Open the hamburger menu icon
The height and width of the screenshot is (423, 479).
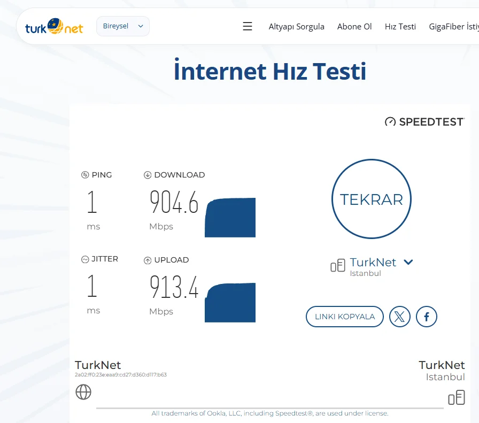click(248, 26)
